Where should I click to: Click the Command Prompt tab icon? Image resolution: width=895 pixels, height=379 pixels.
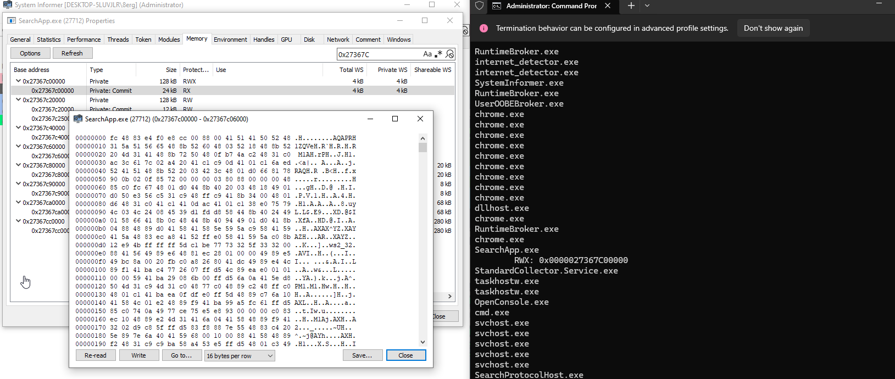(x=497, y=6)
